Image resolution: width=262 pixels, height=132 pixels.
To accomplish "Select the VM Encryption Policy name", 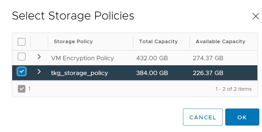I will (82, 58).
